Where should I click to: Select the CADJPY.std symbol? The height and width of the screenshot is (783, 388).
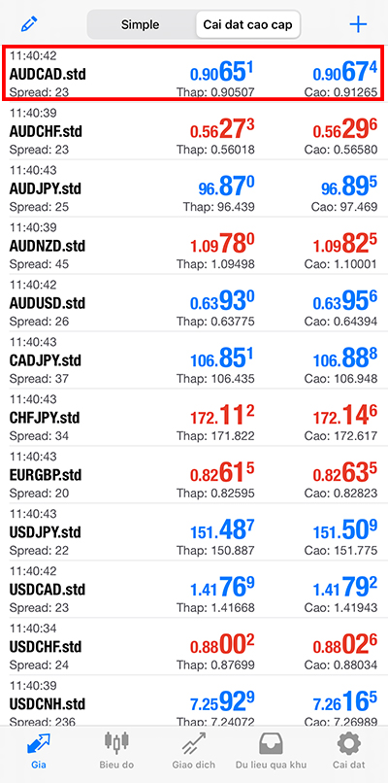point(45,360)
